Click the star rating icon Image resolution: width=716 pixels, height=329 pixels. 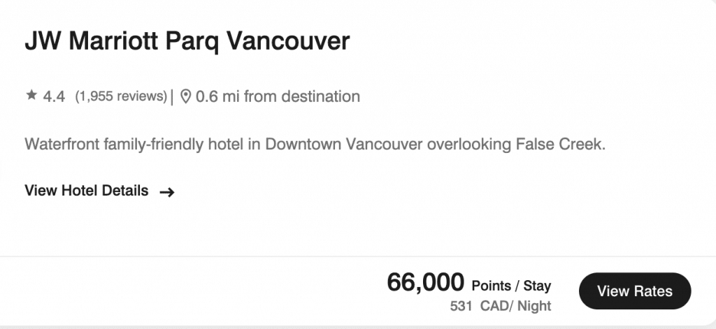pos(31,96)
